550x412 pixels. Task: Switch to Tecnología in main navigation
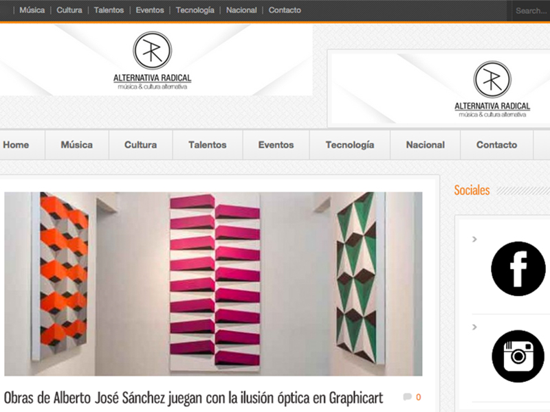click(x=349, y=145)
